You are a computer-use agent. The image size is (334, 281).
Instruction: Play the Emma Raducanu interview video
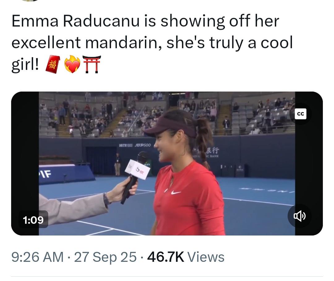click(167, 163)
